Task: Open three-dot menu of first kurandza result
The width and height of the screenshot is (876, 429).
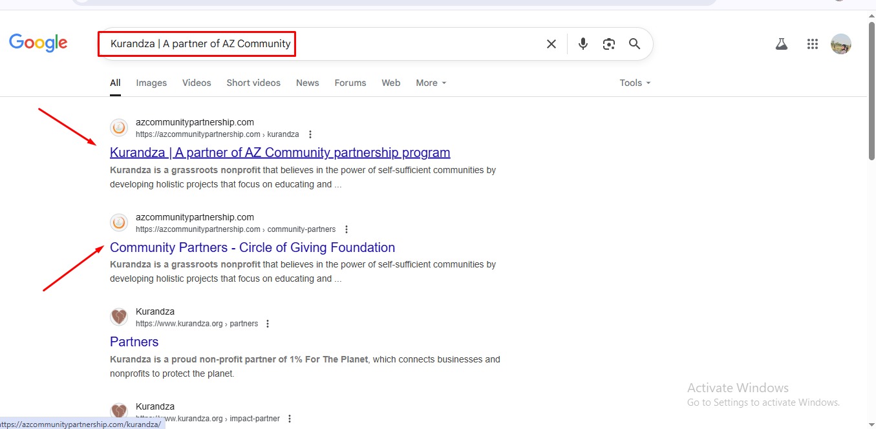Action: point(310,134)
